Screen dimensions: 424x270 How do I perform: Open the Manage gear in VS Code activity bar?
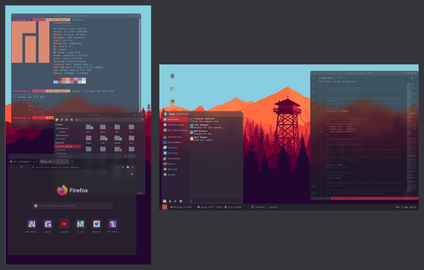click(x=313, y=193)
